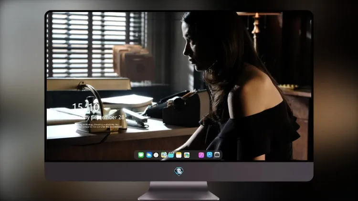Open the pink Music app in dock
The height and width of the screenshot is (201, 358).
(x=201, y=155)
